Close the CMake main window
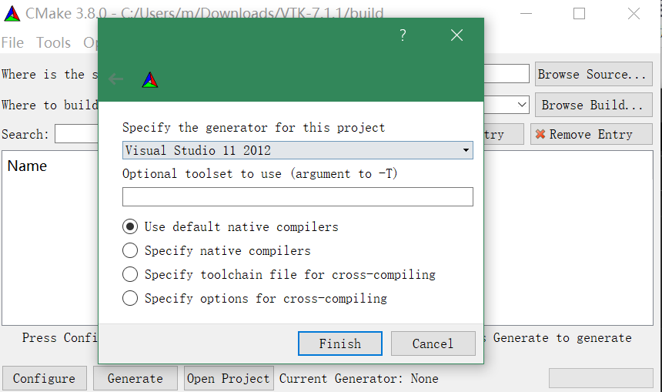The width and height of the screenshot is (662, 392). pos(634,13)
